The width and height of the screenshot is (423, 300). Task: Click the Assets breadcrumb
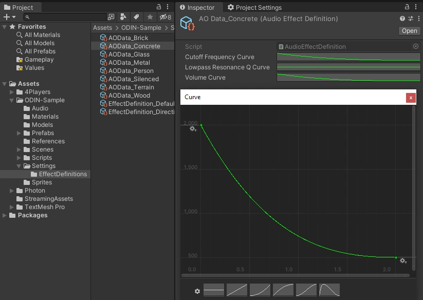[102, 28]
